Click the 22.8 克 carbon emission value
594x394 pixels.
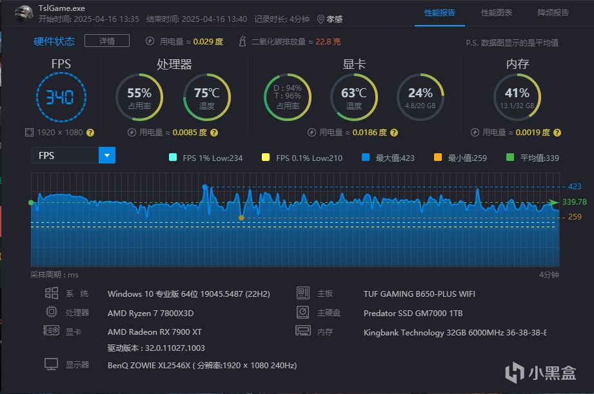pyautogui.click(x=328, y=42)
